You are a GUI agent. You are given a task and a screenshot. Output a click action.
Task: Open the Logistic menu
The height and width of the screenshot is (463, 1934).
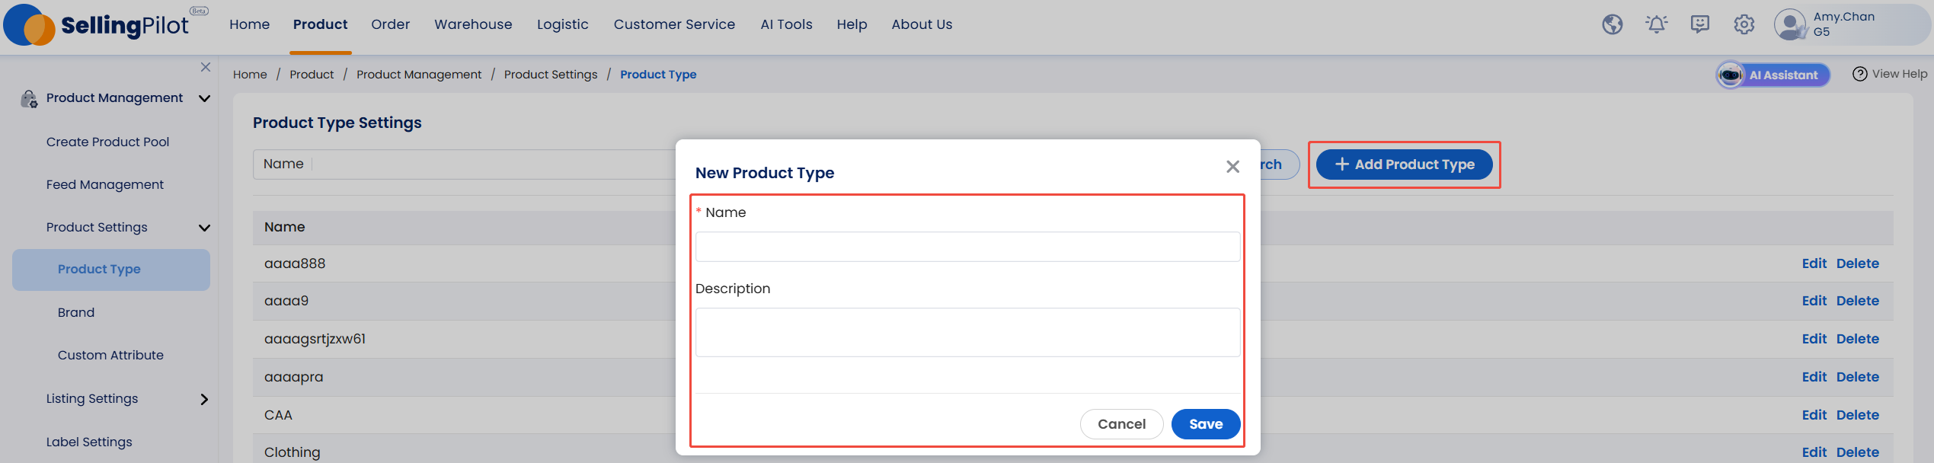(562, 24)
